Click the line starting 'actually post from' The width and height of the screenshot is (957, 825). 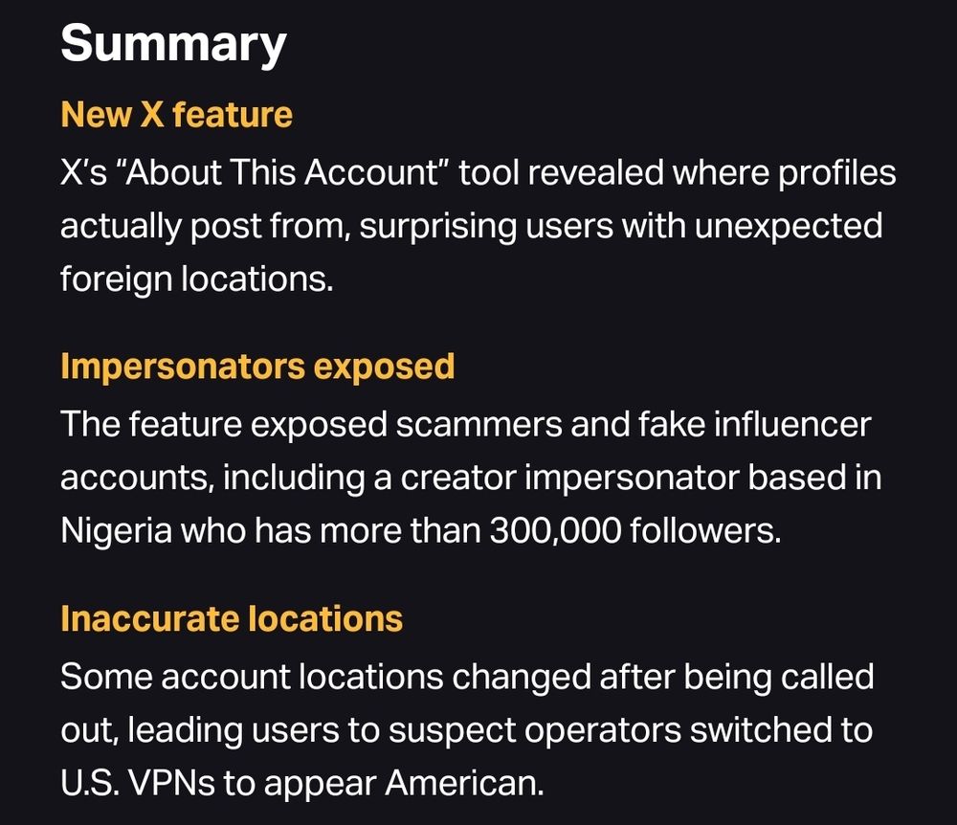[x=471, y=227]
